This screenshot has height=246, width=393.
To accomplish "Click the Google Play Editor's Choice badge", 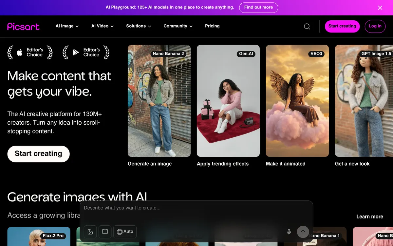I will [86, 52].
